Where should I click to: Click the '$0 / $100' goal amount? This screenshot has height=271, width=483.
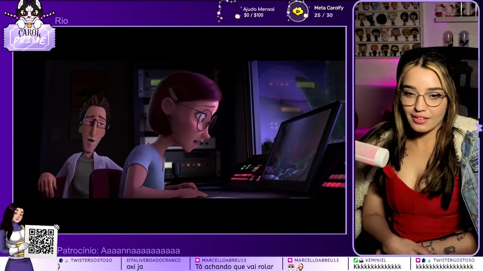[x=254, y=15]
